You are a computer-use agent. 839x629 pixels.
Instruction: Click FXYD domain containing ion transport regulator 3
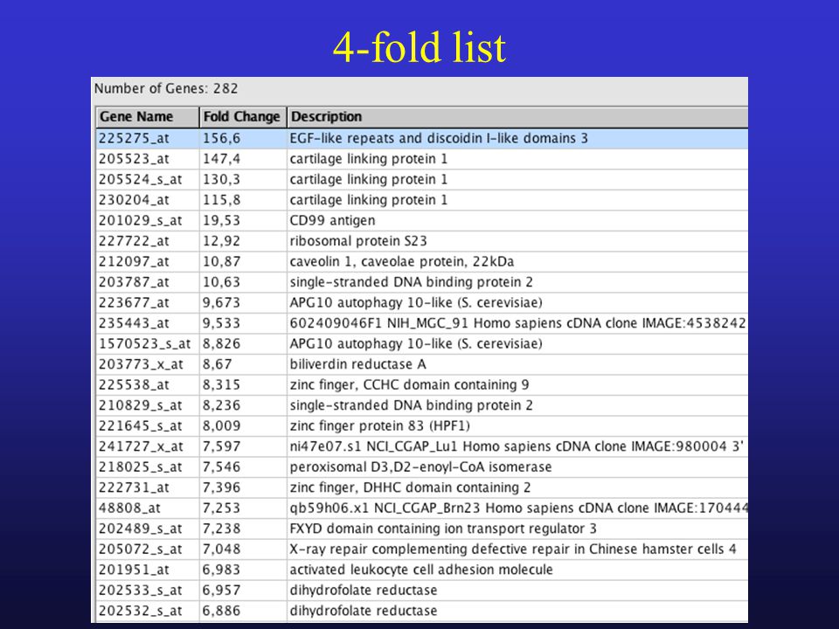(x=443, y=529)
